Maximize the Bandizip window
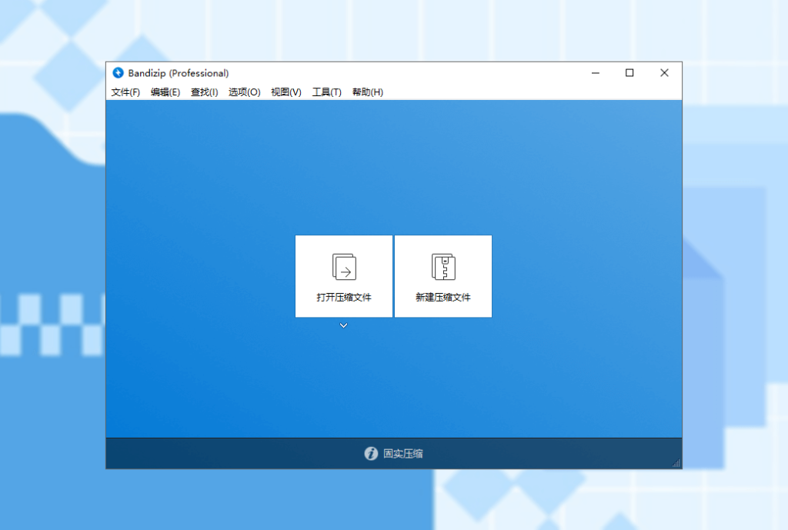Image resolution: width=788 pixels, height=530 pixels. pos(629,73)
